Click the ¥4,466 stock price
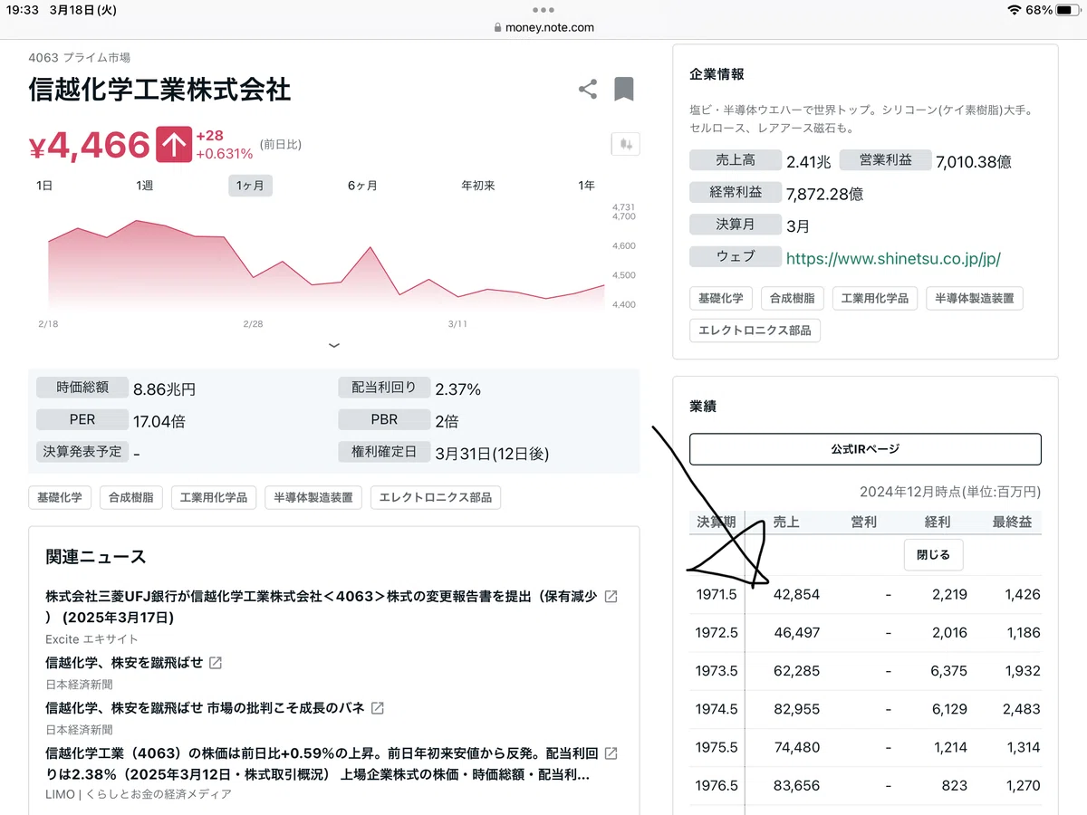The height and width of the screenshot is (815, 1087). point(90,145)
